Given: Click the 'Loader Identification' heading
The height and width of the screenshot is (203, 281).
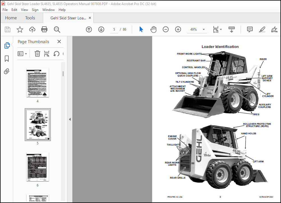Looking at the screenshot, I should coord(220,47).
